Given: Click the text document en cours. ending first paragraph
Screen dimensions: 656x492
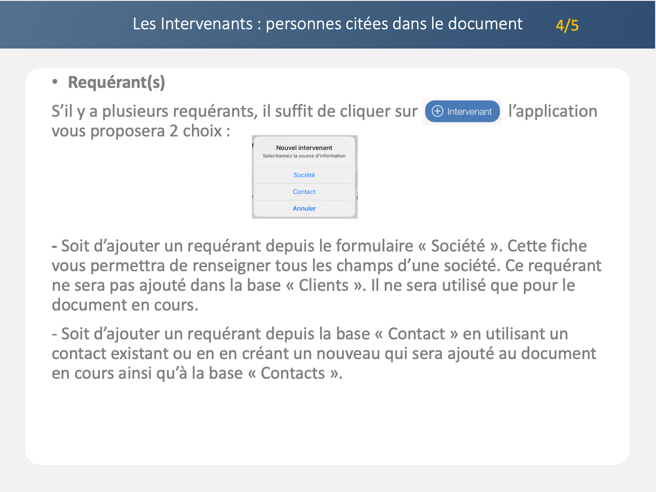Looking at the screenshot, I should coord(125,305).
